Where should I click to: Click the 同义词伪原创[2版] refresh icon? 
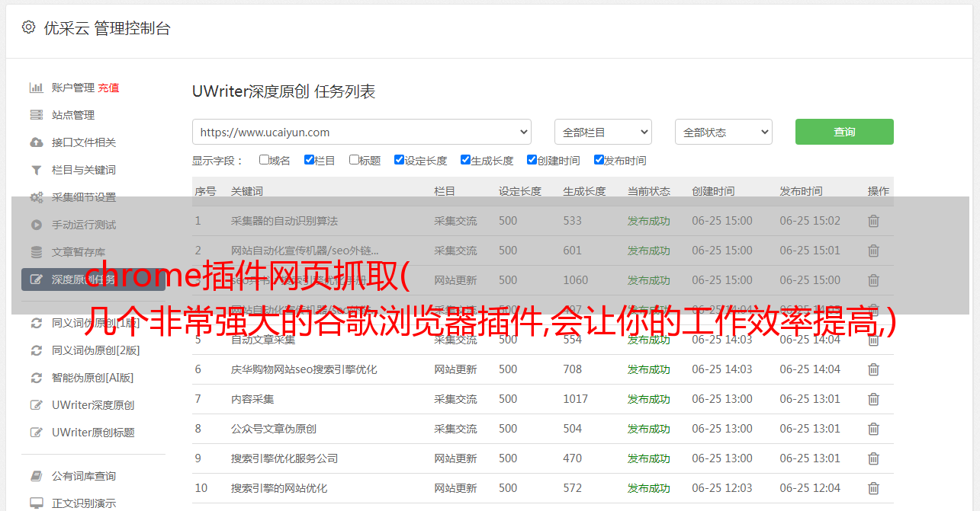tap(36, 350)
